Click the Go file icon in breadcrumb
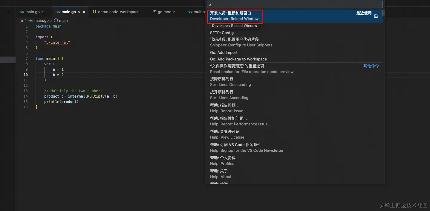The height and width of the screenshot is (211, 430). click(x=31, y=20)
